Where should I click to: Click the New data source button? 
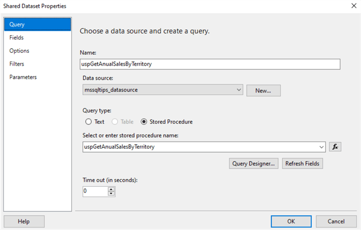click(x=263, y=90)
